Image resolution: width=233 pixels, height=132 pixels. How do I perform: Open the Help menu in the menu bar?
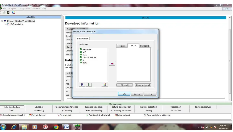pos(44,9)
